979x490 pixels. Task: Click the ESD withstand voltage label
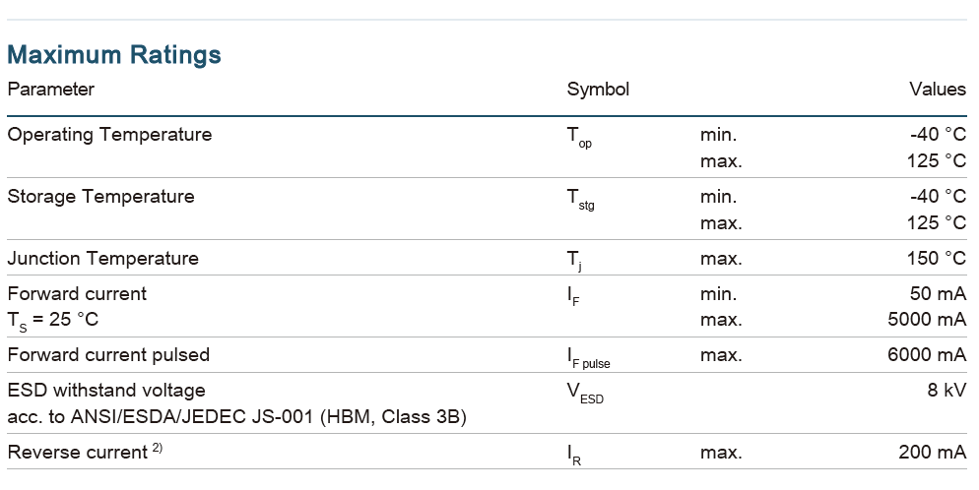tap(106, 391)
